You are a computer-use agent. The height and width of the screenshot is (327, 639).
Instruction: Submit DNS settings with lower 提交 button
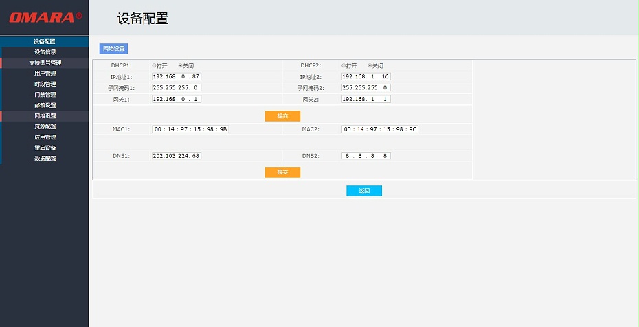tap(282, 172)
